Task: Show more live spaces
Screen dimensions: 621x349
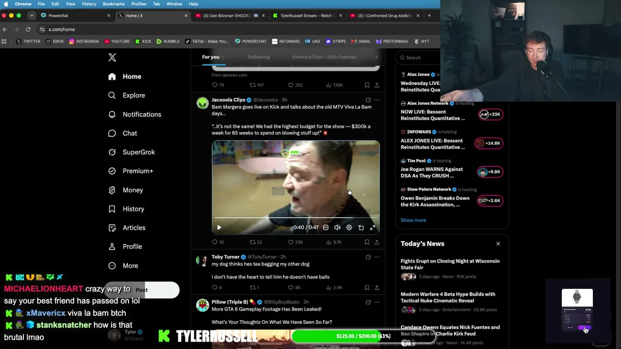Action: pyautogui.click(x=413, y=220)
